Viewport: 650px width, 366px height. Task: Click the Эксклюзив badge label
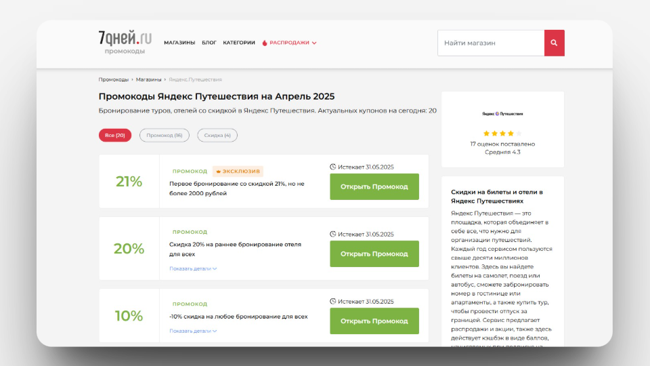pyautogui.click(x=238, y=171)
